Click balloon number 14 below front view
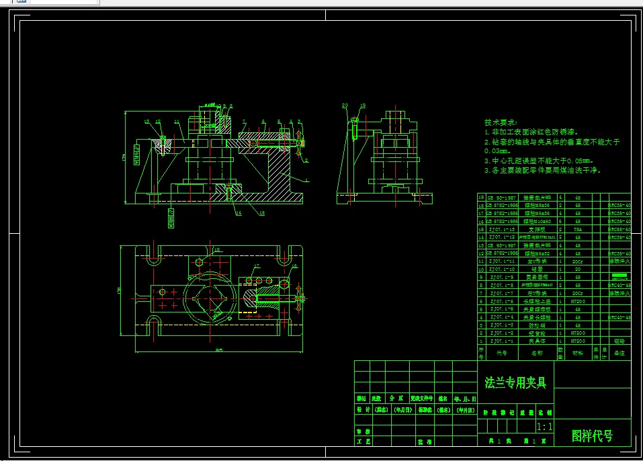Screen dimensions: 643x461 click(x=239, y=213)
